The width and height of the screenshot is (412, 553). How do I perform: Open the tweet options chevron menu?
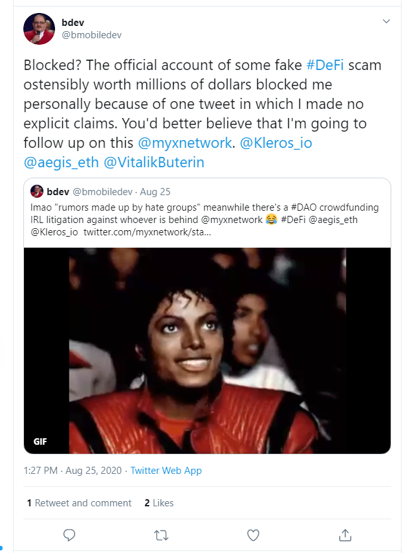[387, 21]
